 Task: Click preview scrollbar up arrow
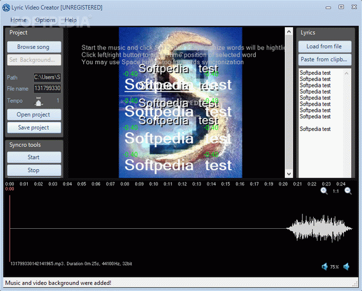tap(289, 31)
